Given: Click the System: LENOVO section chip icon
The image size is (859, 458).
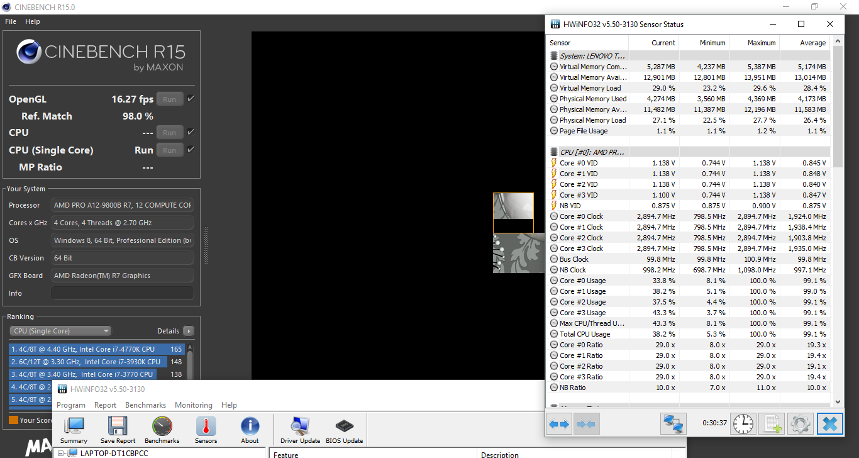Looking at the screenshot, I should (x=554, y=56).
